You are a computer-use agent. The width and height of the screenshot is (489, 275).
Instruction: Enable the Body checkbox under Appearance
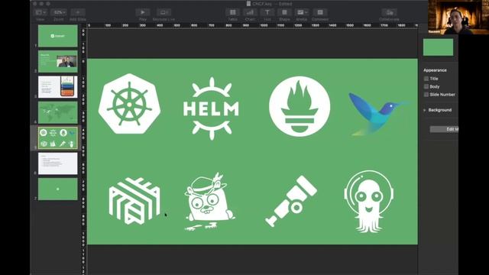426,86
